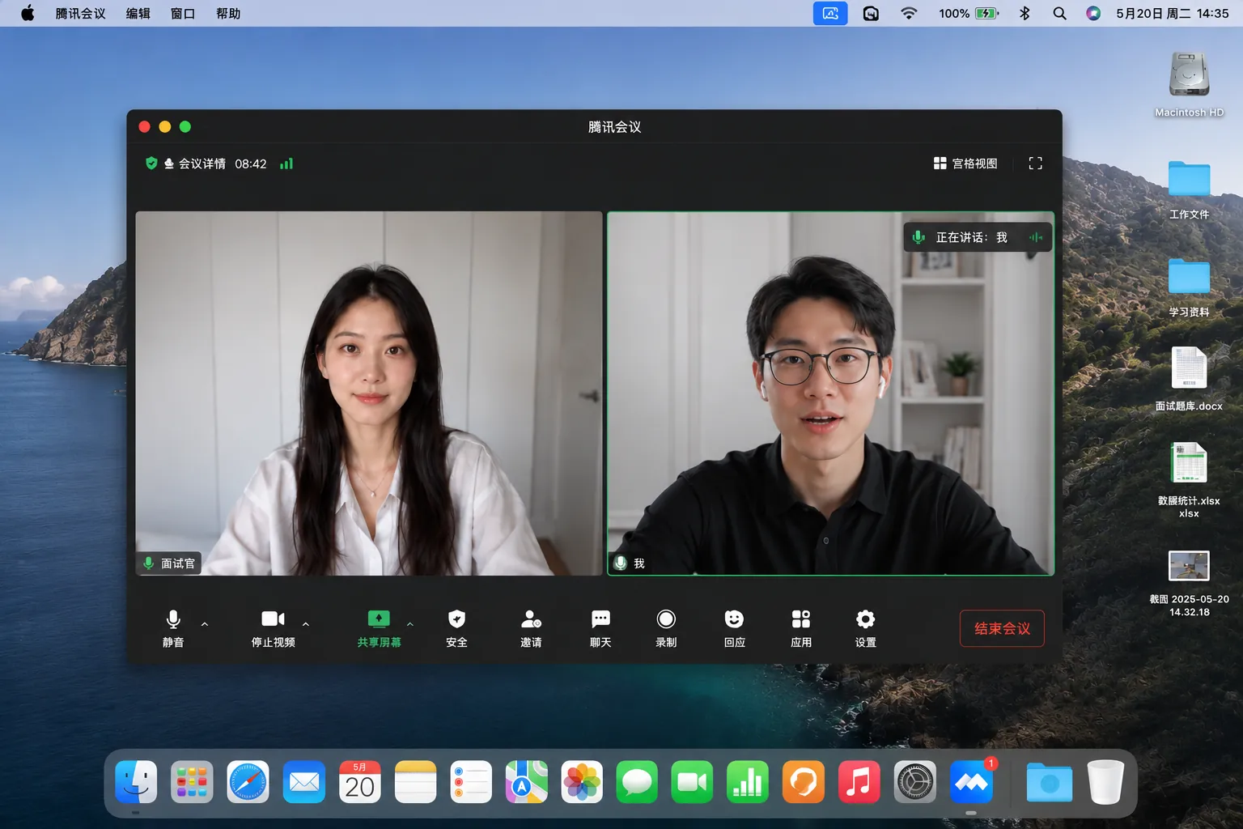Open Mail from the Dock
1243x829 pixels.
pos(304,782)
